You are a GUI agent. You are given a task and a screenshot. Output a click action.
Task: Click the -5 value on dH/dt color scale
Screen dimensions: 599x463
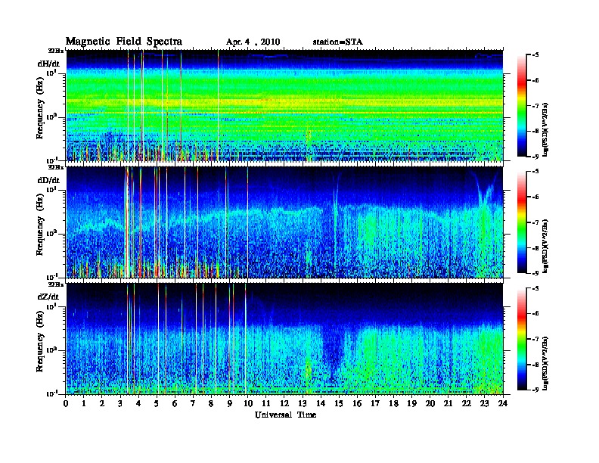pyautogui.click(x=535, y=55)
